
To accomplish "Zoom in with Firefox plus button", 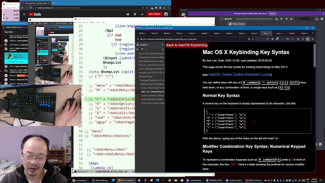I will pyautogui.click(x=292, y=39).
